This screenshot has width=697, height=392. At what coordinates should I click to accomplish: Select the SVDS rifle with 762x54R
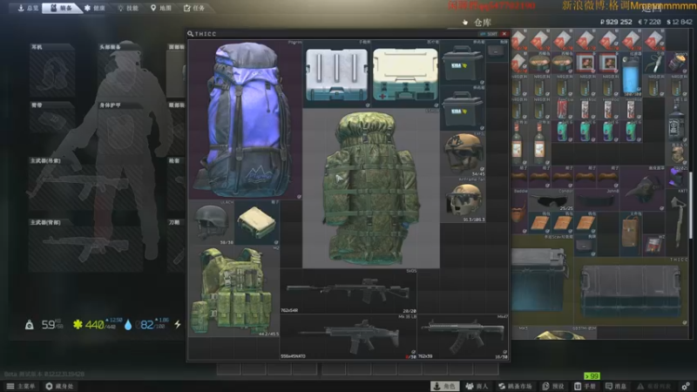(x=348, y=291)
